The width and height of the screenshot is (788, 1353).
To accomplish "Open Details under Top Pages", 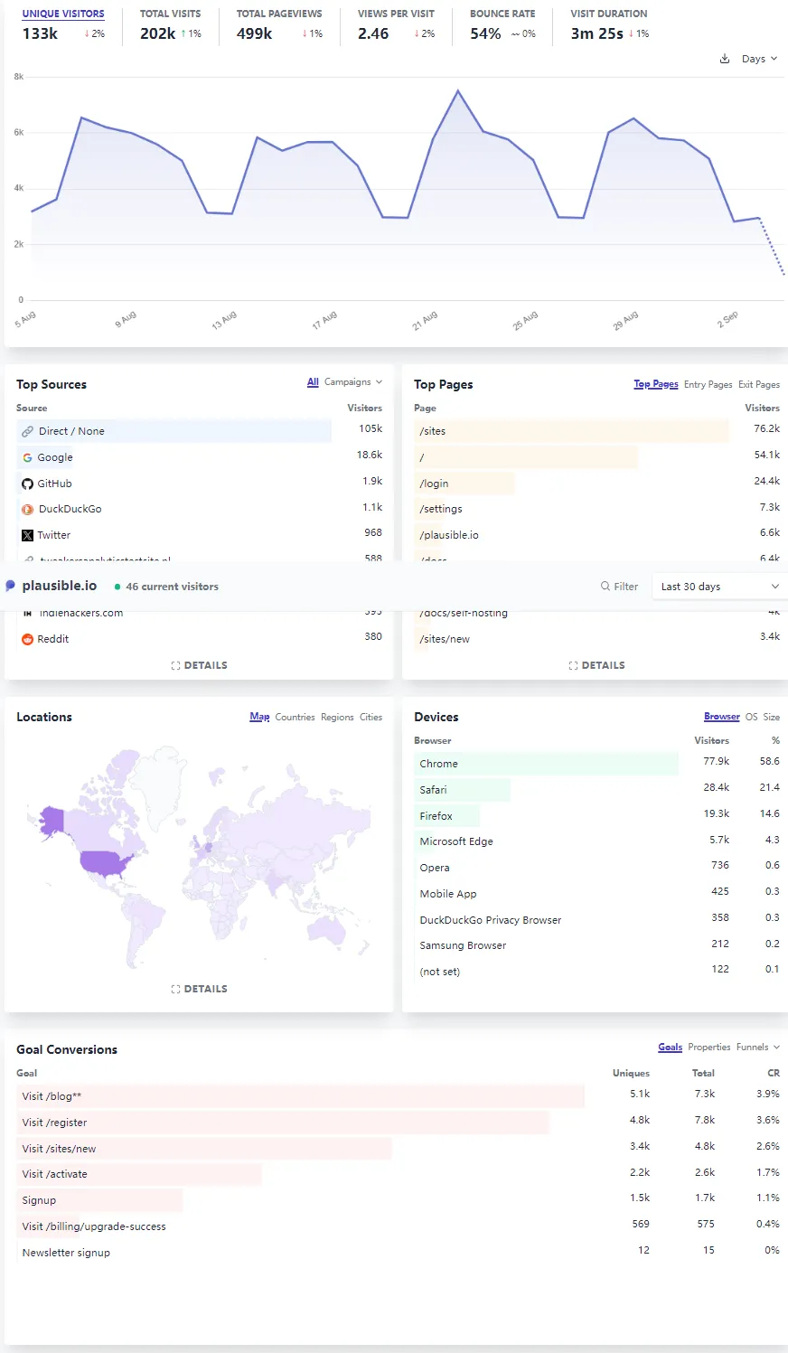I will 597,665.
